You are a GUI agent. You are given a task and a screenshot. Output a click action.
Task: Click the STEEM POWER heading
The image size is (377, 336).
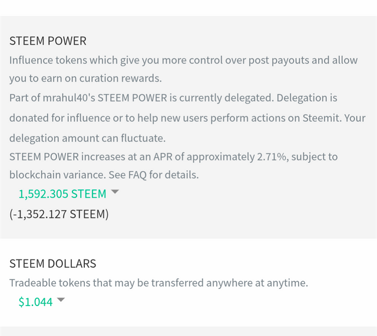pos(48,41)
